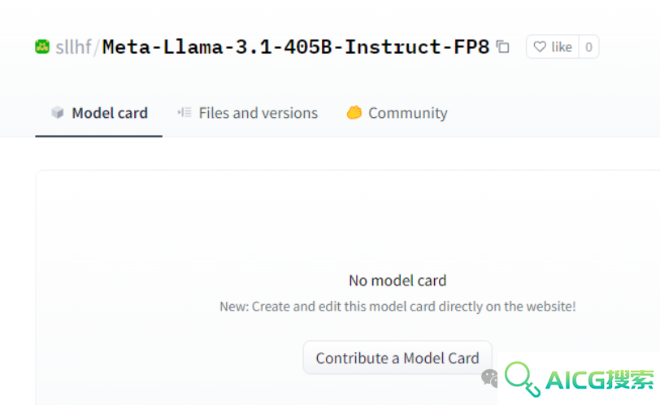Screen dimensions: 660x405
Task: Click the Files and versions list icon
Action: (185, 112)
